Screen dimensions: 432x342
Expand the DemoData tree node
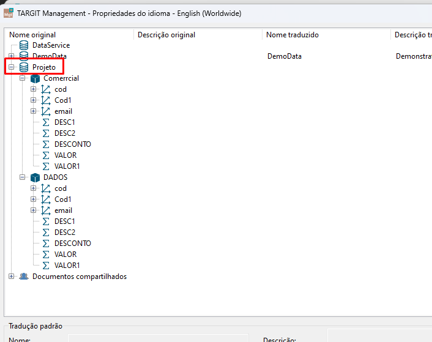11,56
